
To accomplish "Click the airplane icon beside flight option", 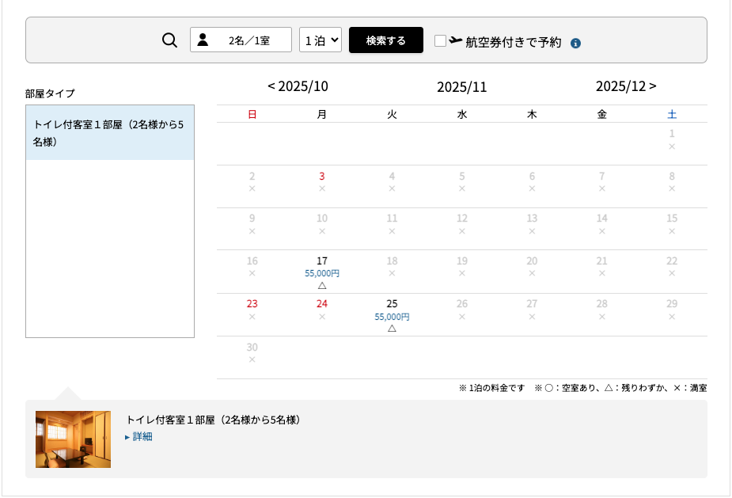I will (x=456, y=40).
